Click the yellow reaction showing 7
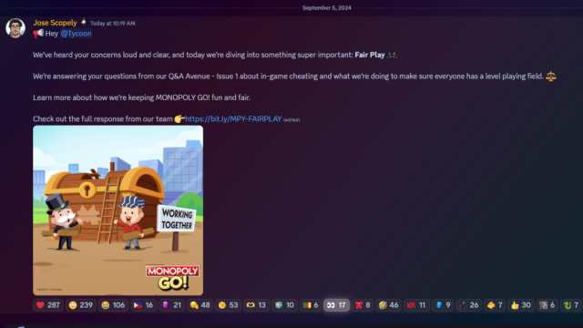 click(495, 305)
